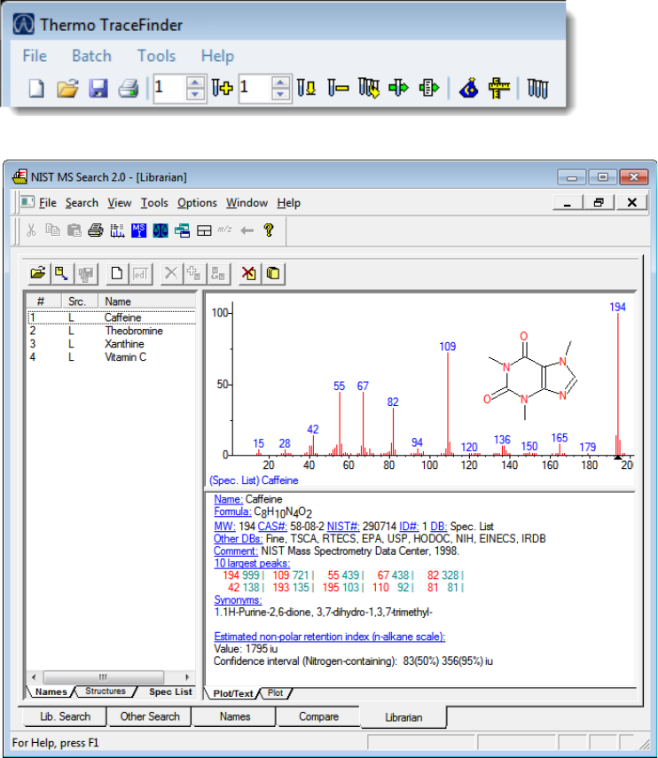The height and width of the screenshot is (758, 658).
Task: Click the NIST#: link
Action: pyautogui.click(x=343, y=526)
